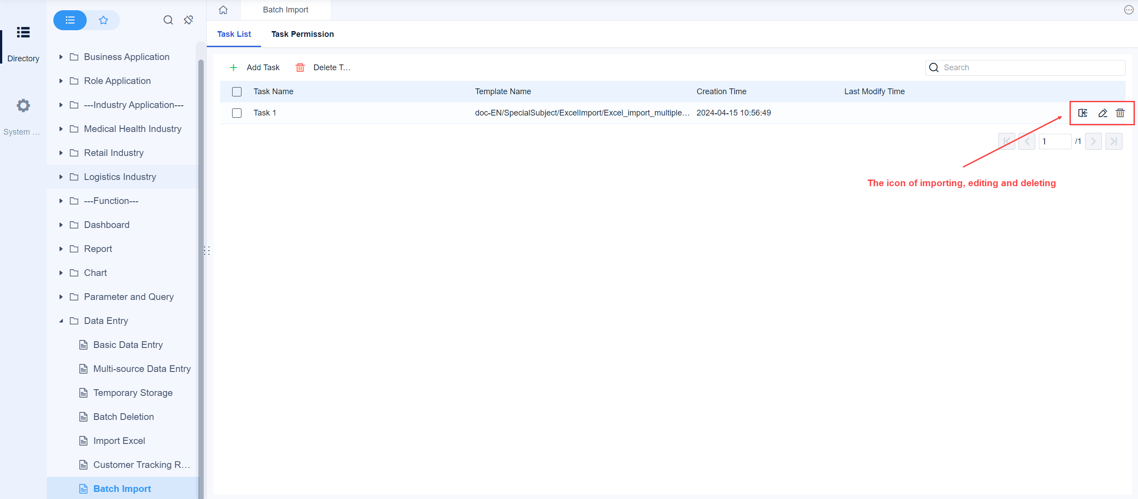Click the trash icon in Task 1 row
1138x499 pixels.
point(1120,113)
